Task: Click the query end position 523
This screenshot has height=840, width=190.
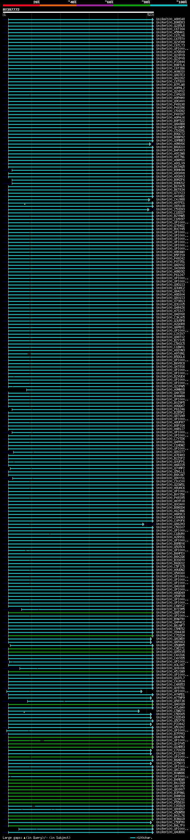Action: [150, 15]
